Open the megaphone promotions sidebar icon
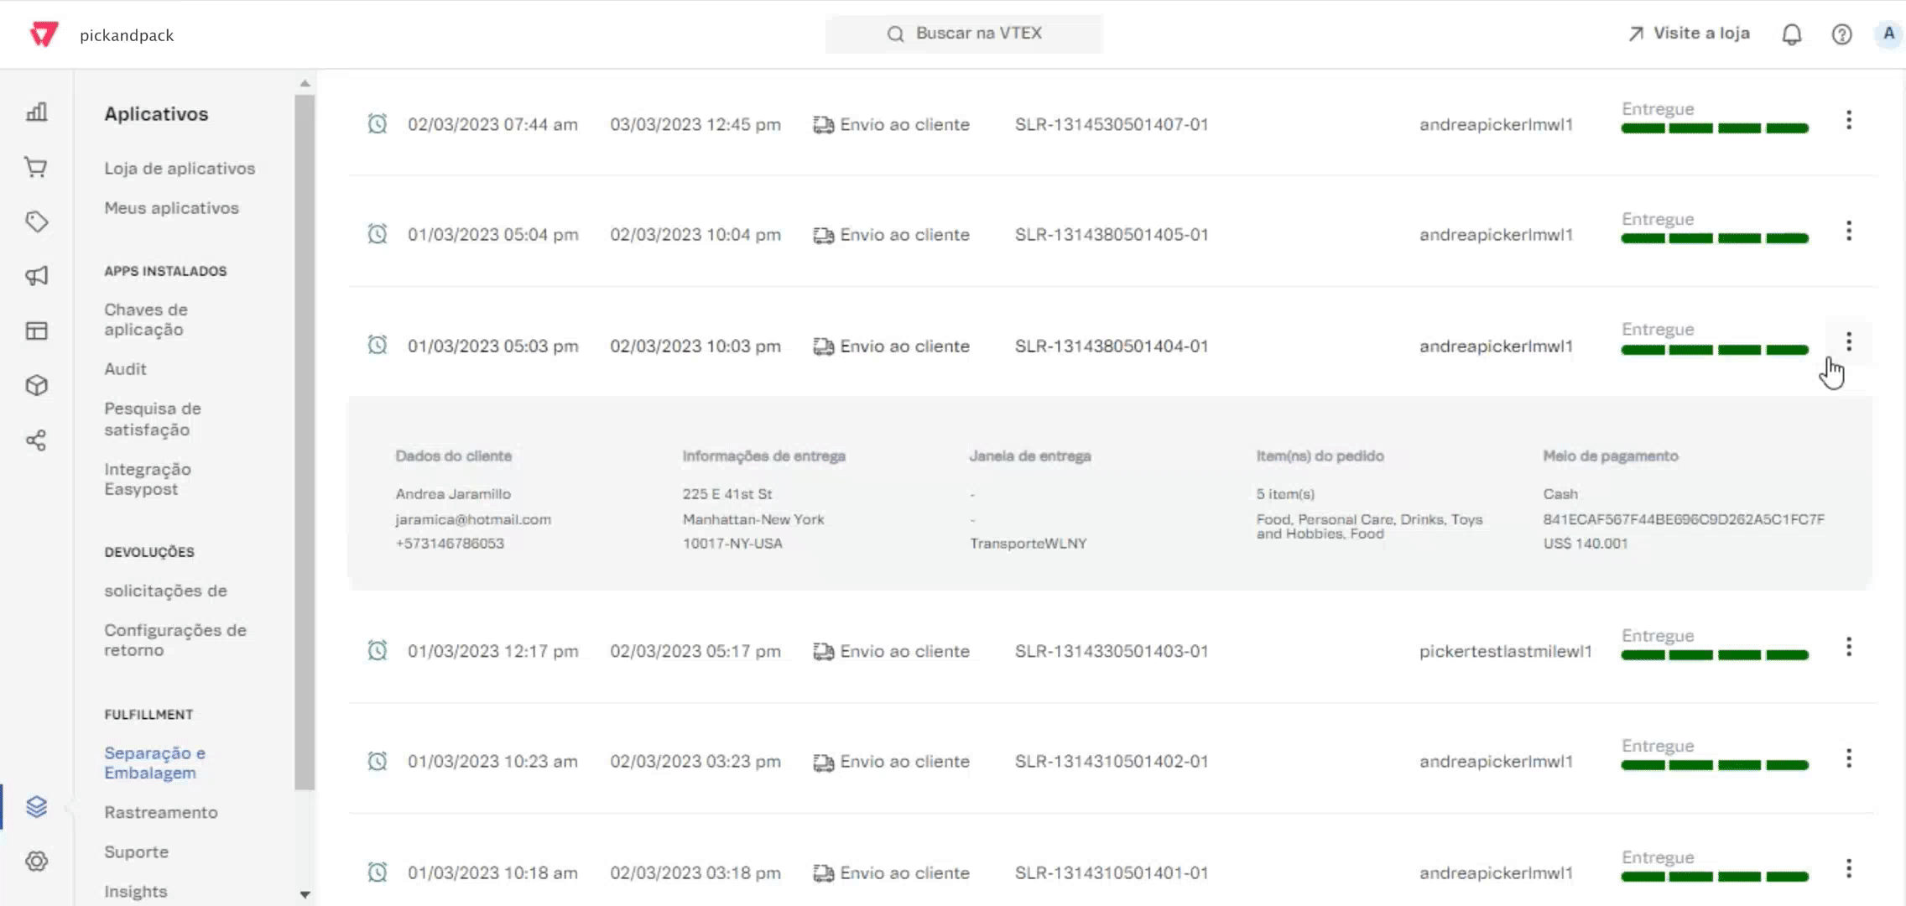Image resolution: width=1906 pixels, height=906 pixels. coord(36,276)
